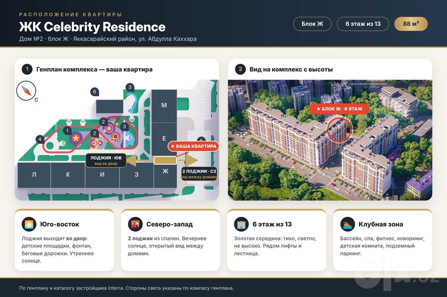Select building block К on the plan
447x297 pixels.
68,175
